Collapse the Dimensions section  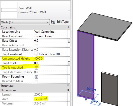pos(68,90)
